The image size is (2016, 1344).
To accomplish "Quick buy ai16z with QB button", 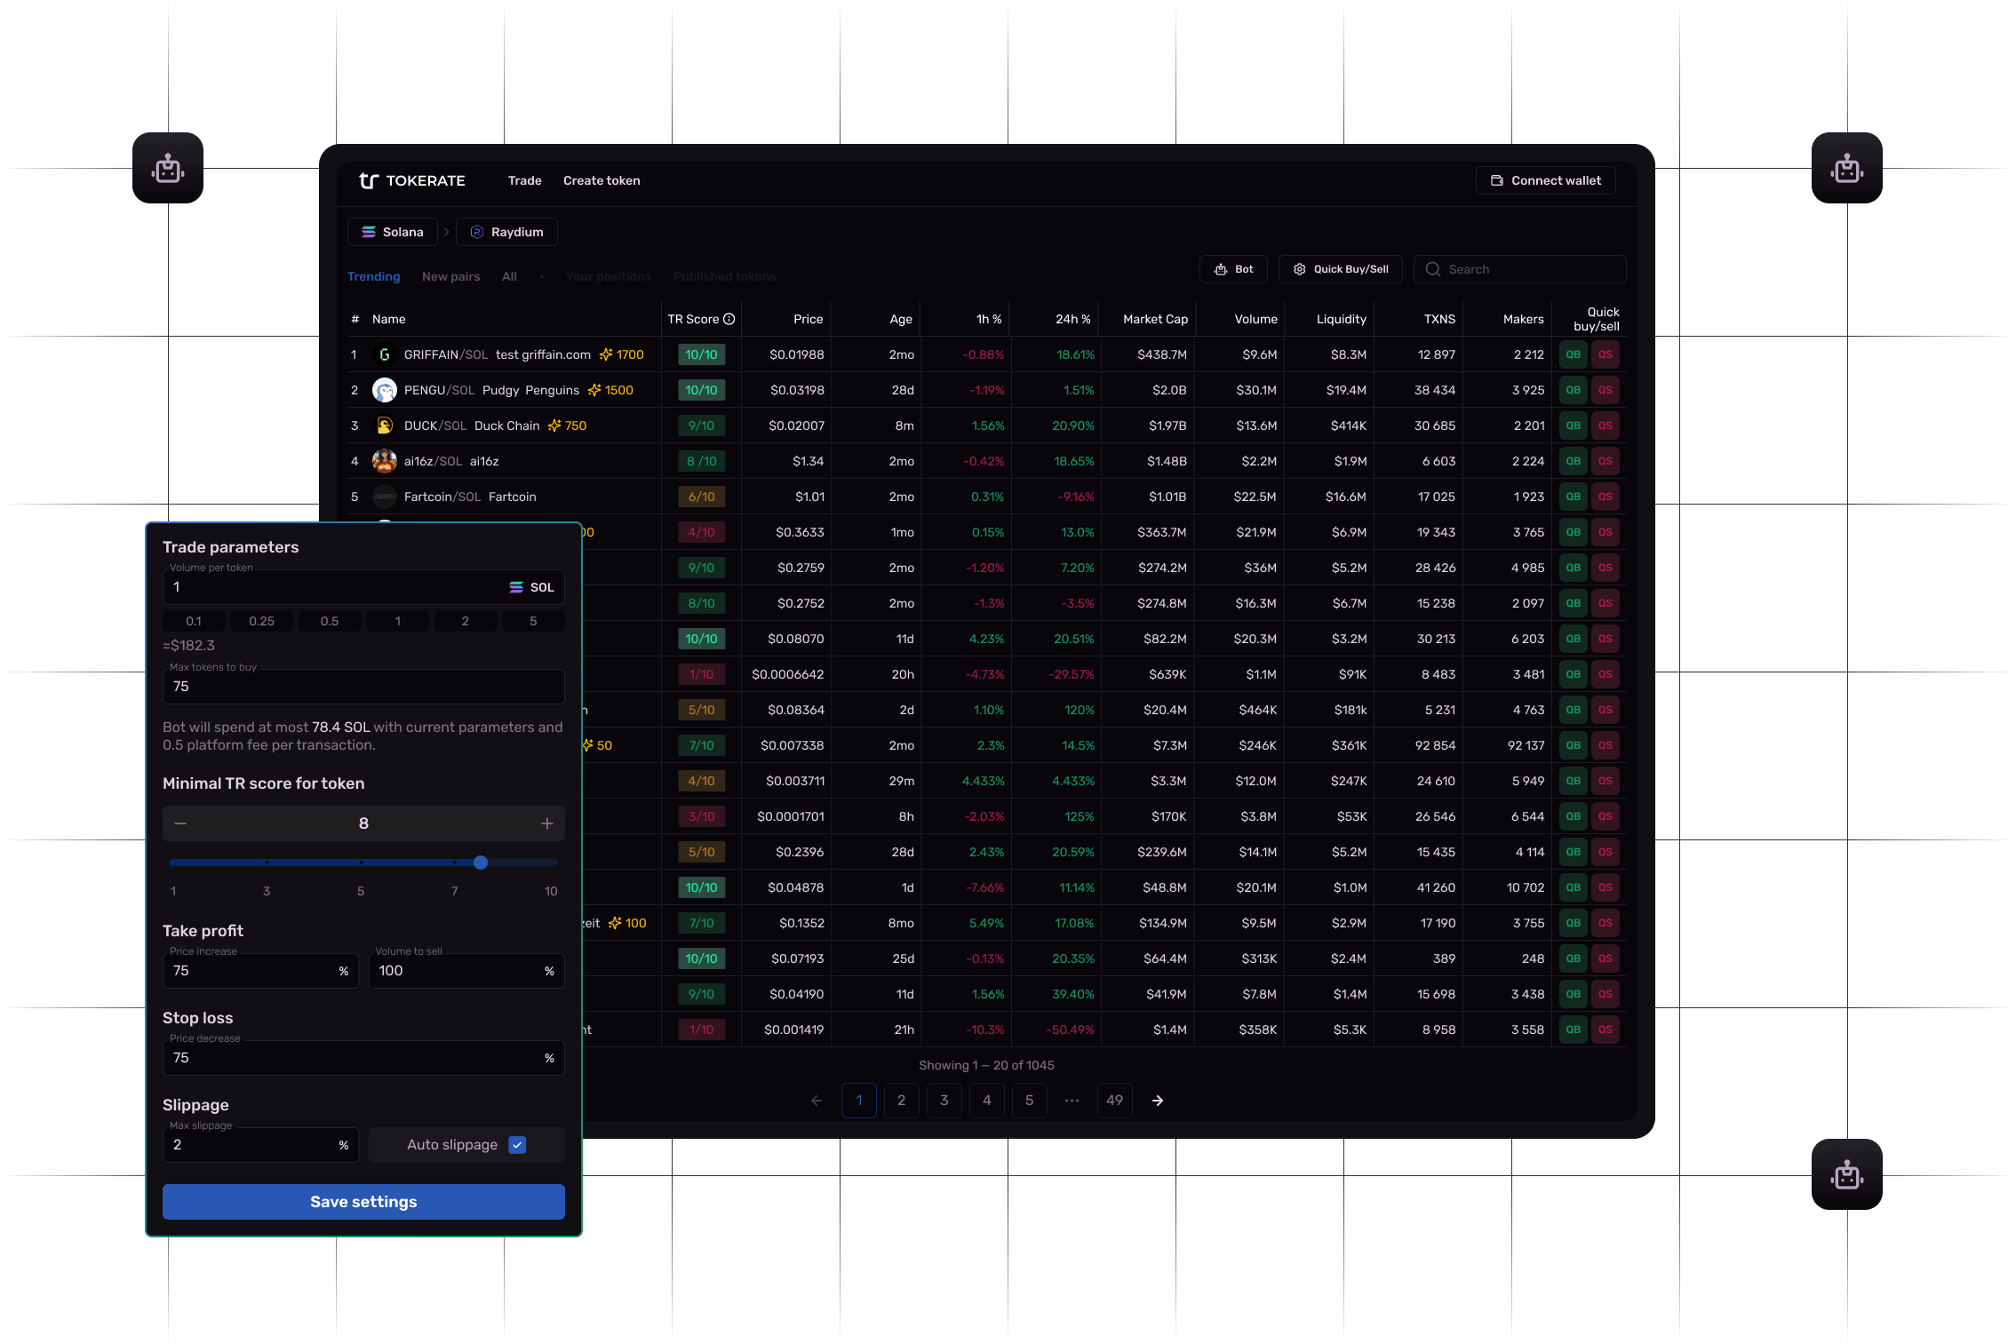I will [x=1574, y=461].
